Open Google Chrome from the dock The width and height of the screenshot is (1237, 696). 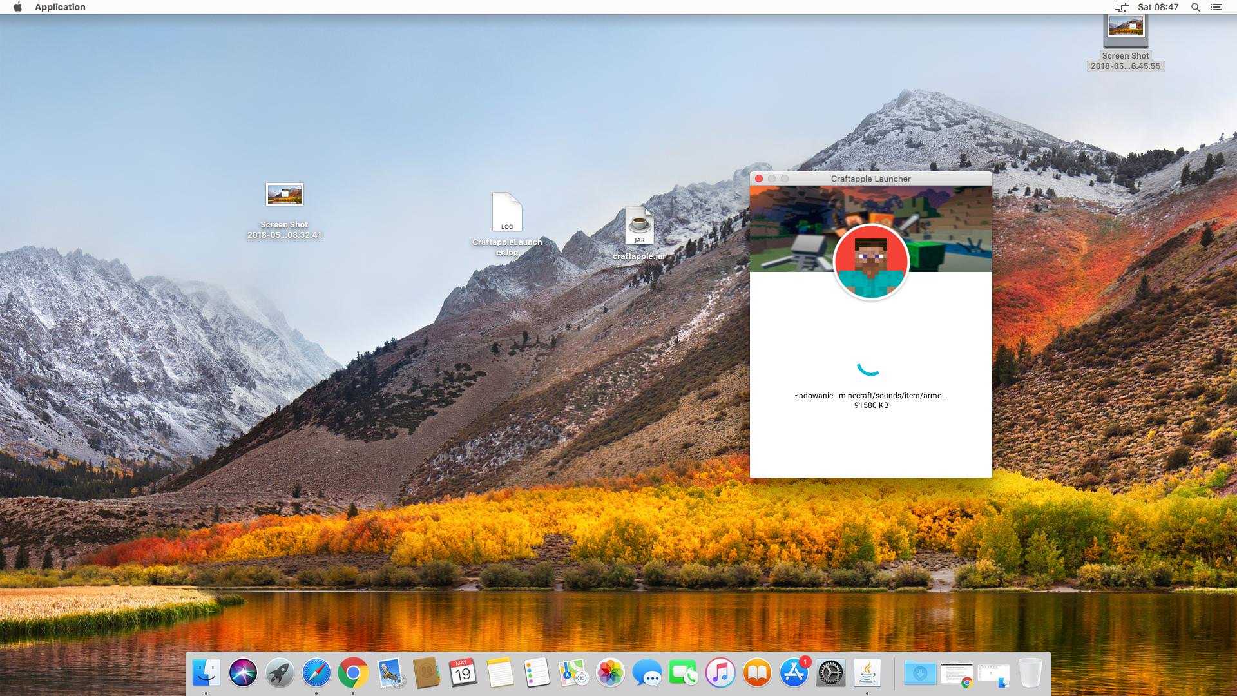[x=352, y=673]
